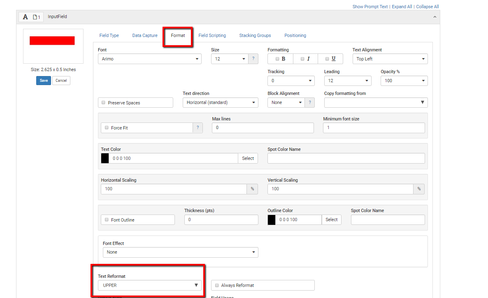Image resolution: width=488 pixels, height=298 pixels.
Task: Select the Format tab
Action: [178, 35]
